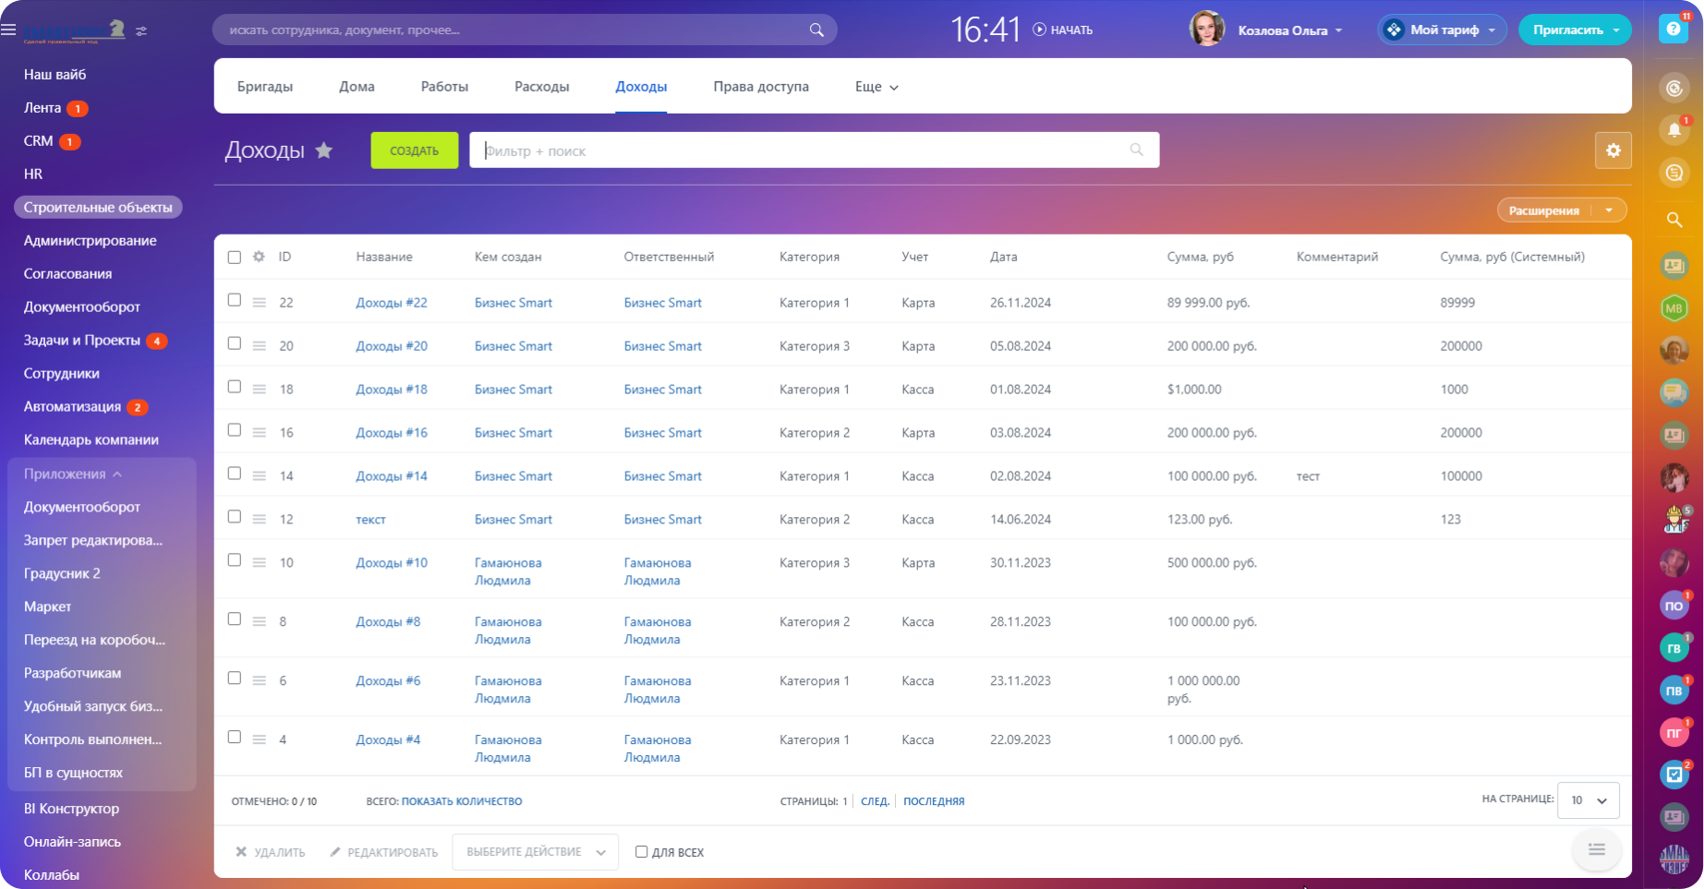Collapse the Приложения sidebar section
1704x889 pixels.
click(74, 474)
